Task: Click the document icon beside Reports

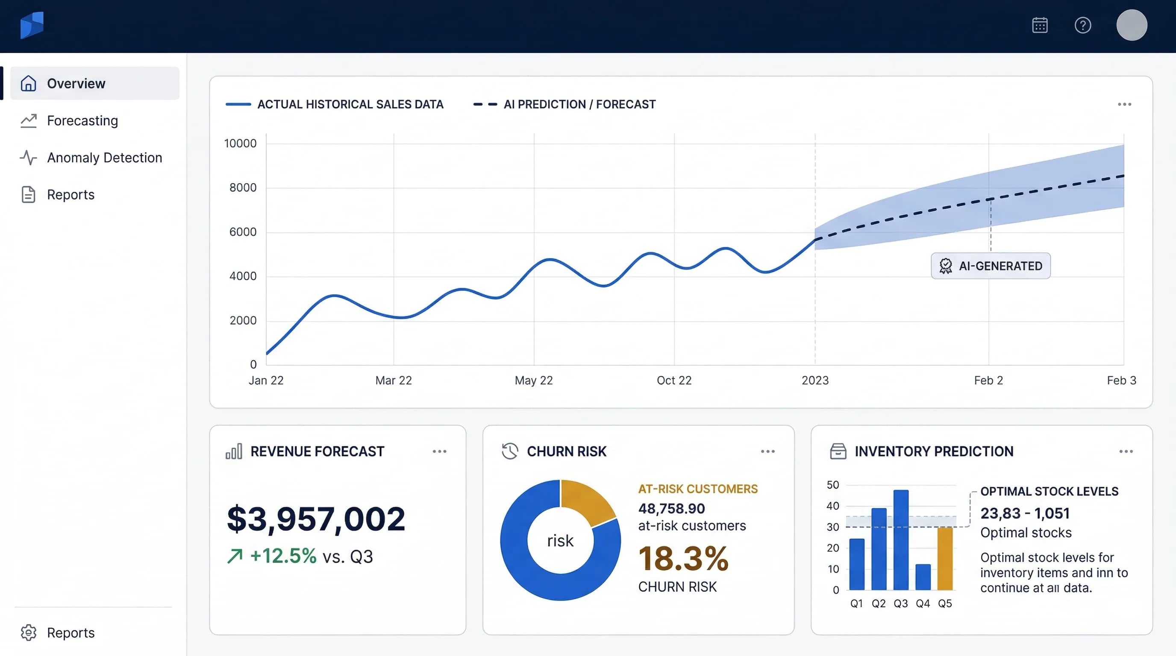Action: pos(28,194)
